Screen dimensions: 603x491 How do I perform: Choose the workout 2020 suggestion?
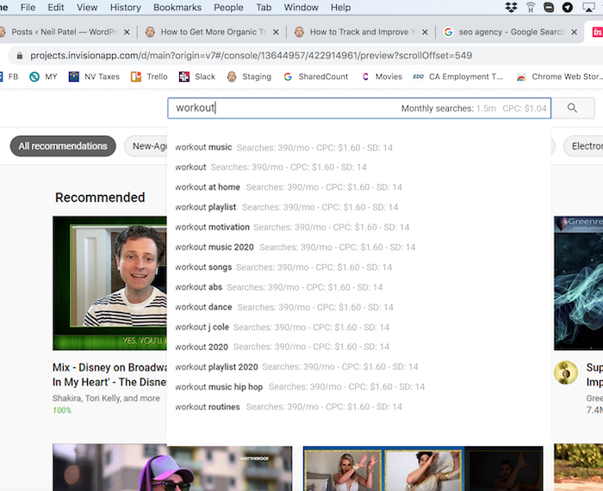pos(283,347)
